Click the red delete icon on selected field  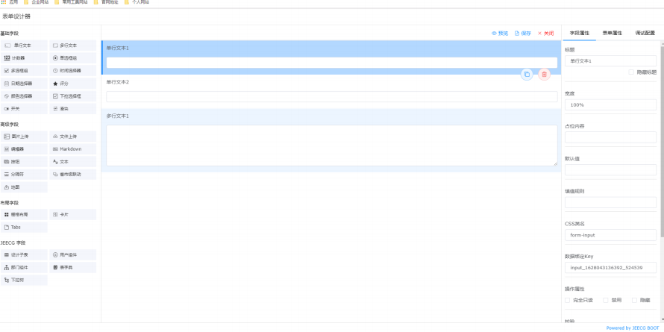pos(544,74)
